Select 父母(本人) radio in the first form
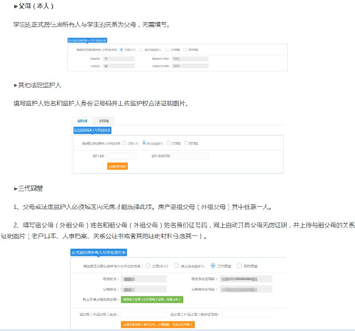Image resolution: width=355 pixels, height=331 pixels. point(122,50)
